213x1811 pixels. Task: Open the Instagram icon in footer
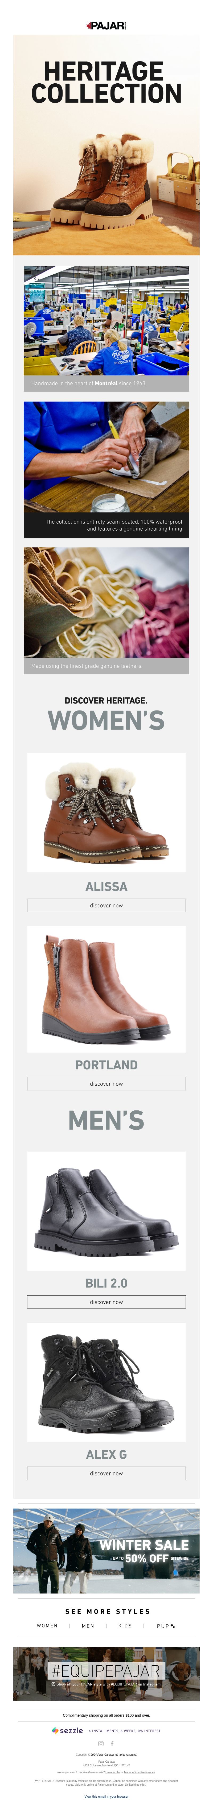pos(101,1743)
